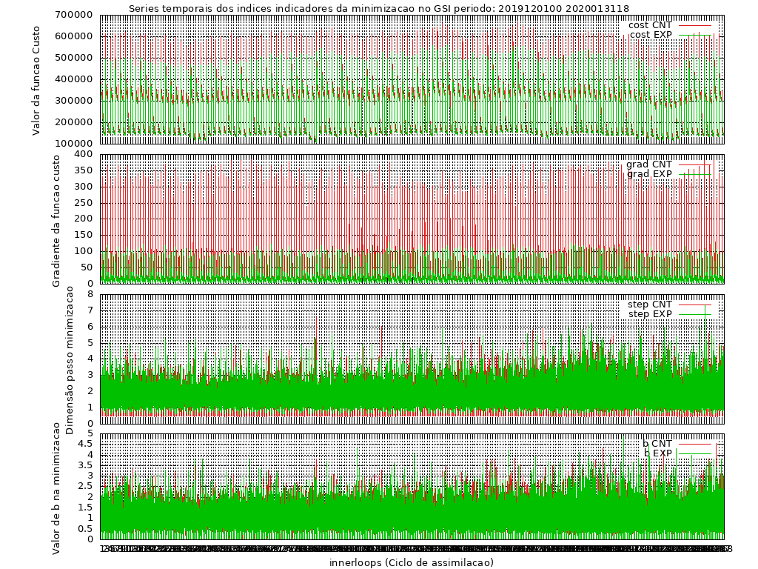Click the 400 tick on gradient axis
The height and width of the screenshot is (569, 758).
point(84,154)
